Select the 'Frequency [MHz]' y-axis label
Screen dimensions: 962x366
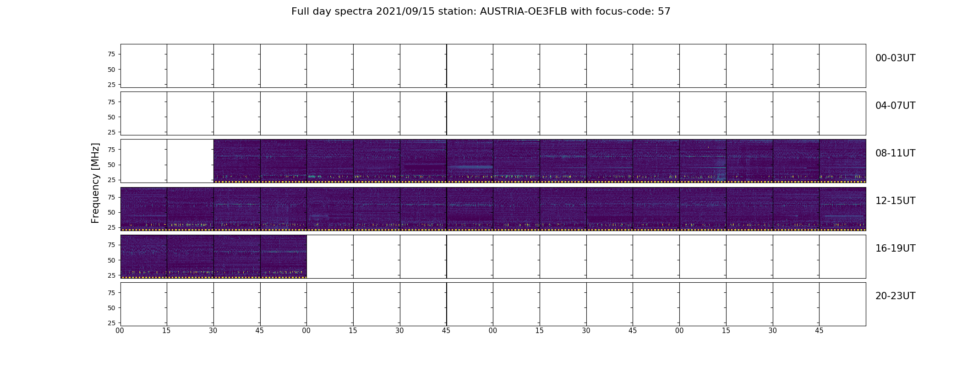click(x=95, y=183)
